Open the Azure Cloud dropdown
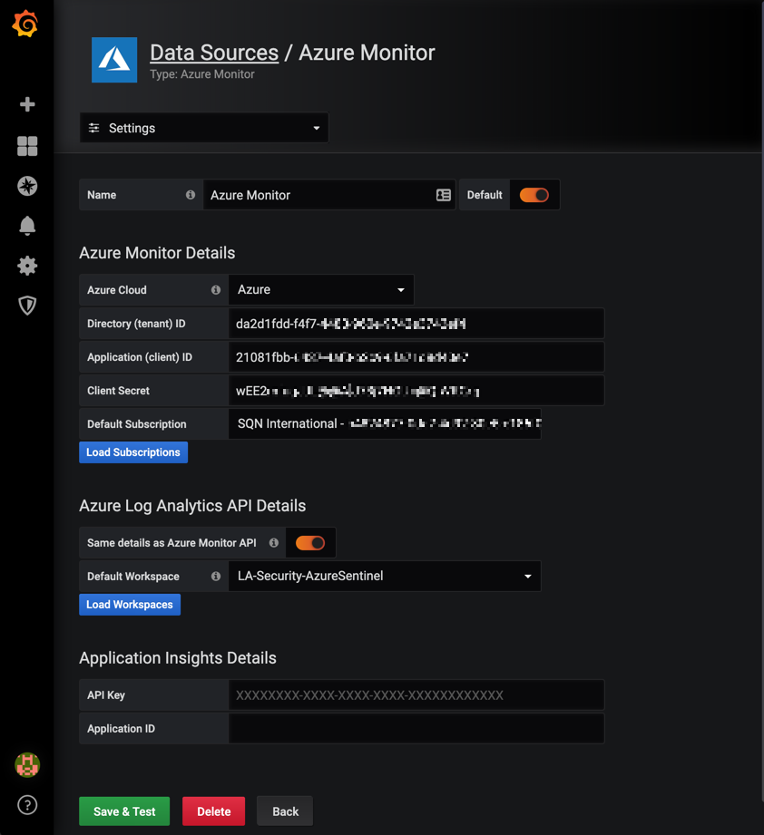Image resolution: width=764 pixels, height=835 pixels. [399, 289]
